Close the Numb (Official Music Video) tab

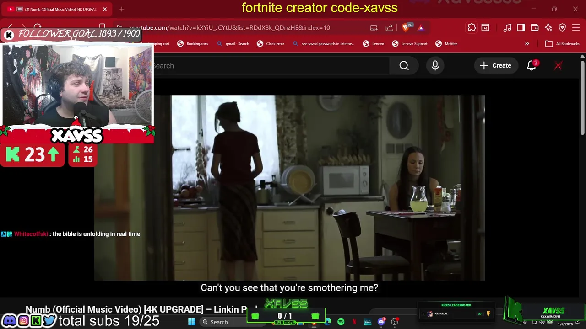105,9
